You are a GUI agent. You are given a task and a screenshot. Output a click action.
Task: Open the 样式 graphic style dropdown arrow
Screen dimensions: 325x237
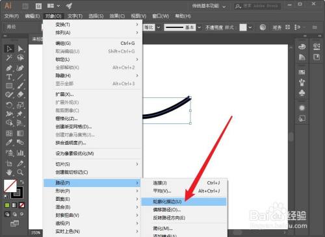(250, 27)
